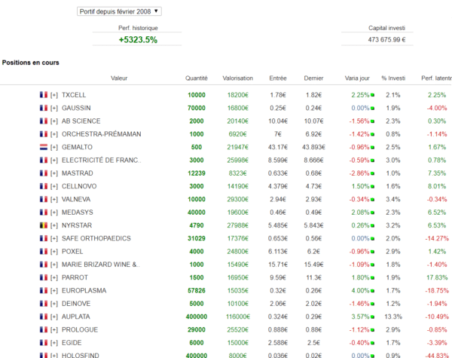Click the GEMALTO last price 43.893€
The width and height of the screenshot is (452, 358).
(313, 147)
